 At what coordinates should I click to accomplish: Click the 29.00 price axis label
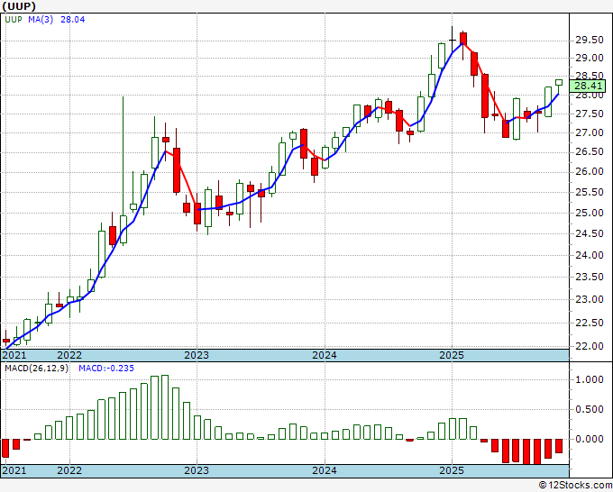pos(590,58)
